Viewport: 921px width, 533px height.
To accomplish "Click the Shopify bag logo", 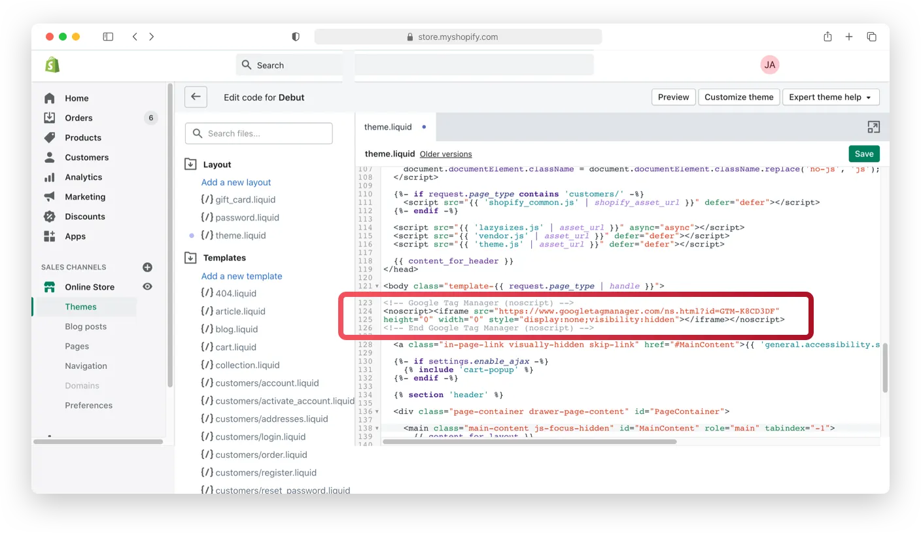I will coord(52,65).
